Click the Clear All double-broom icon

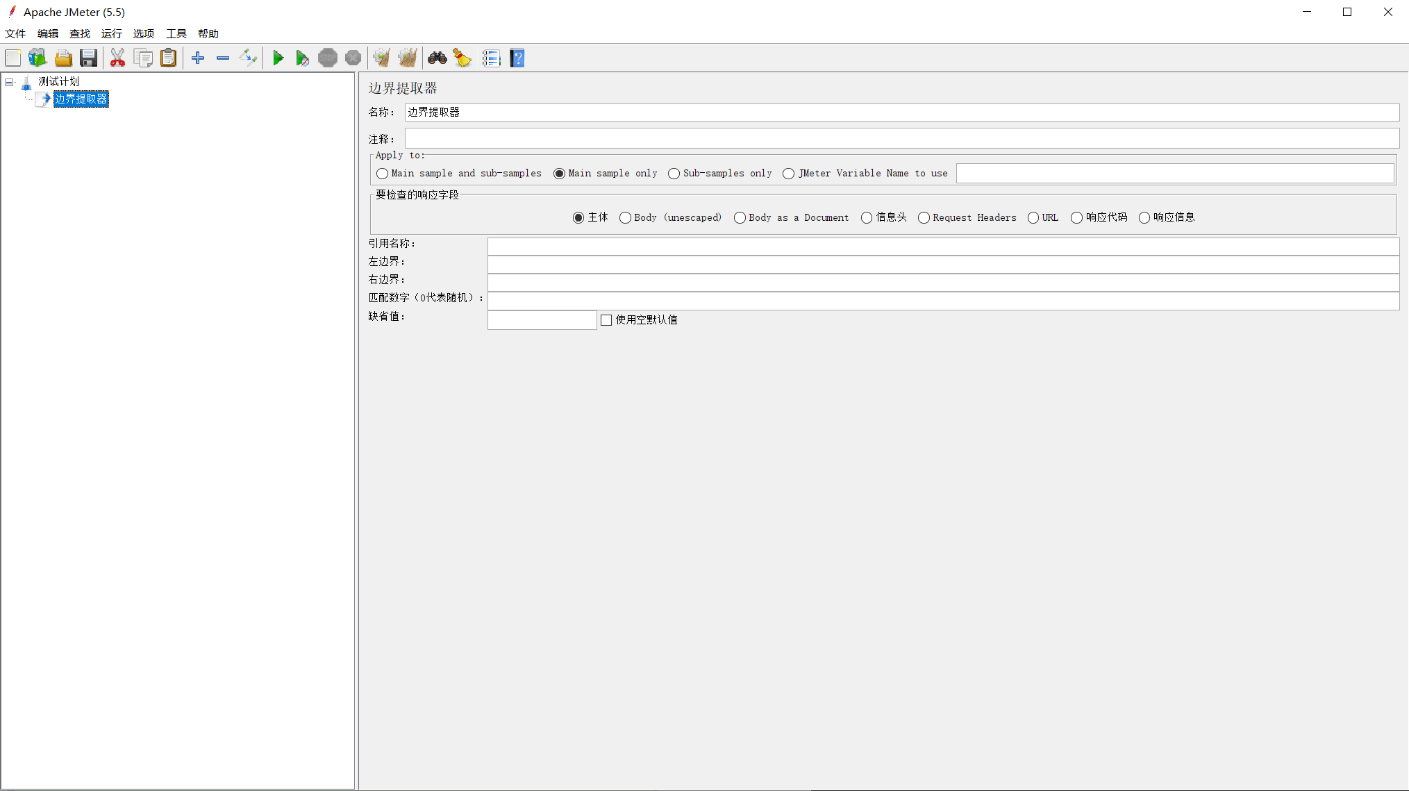[x=408, y=58]
